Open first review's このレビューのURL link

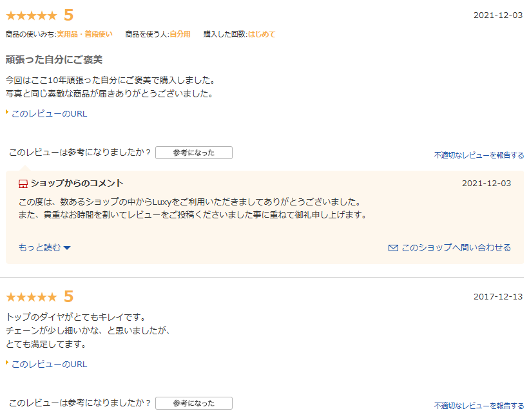49,114
